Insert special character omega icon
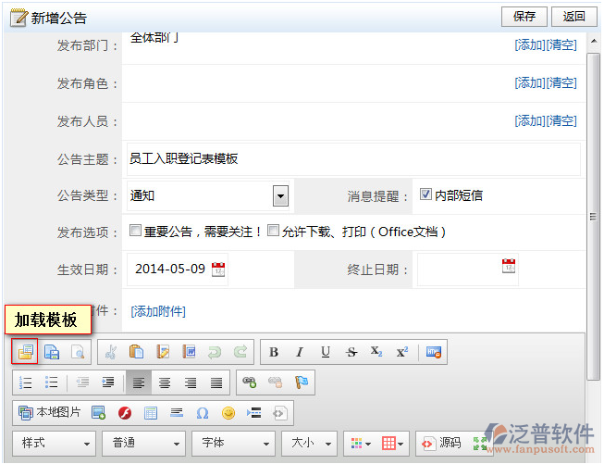Viewport: 604px width, 464px height. (203, 412)
